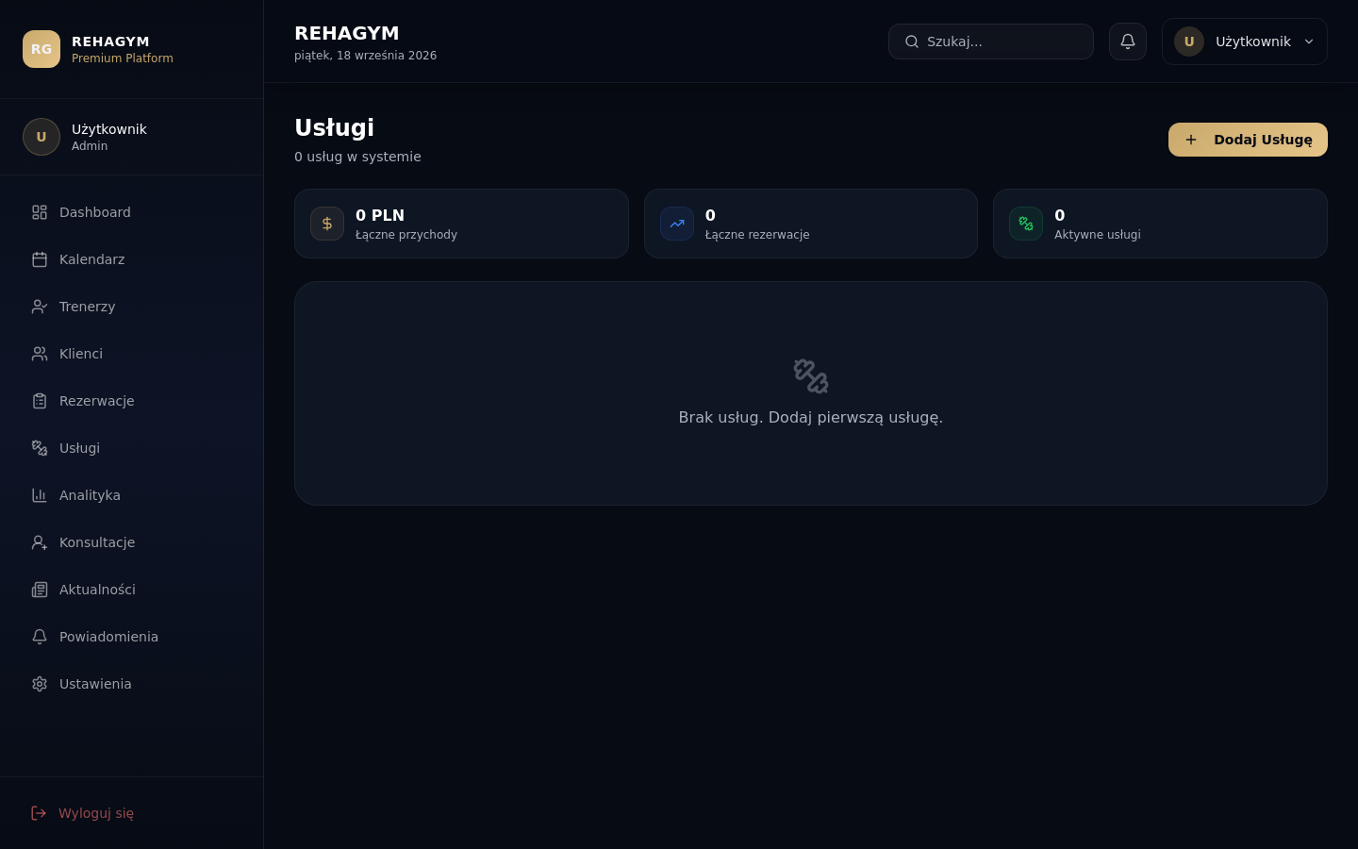Screen dimensions: 1358x849
Task: Expand the Użytkownik dropdown in the header
Action: point(1244,42)
